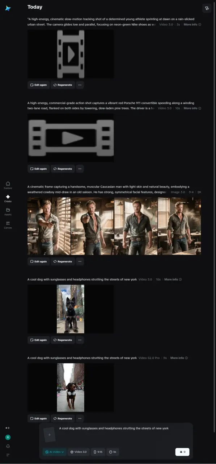
Task: Open More info for the Video S2.0 Pro dog prompt
Action: 179,358
